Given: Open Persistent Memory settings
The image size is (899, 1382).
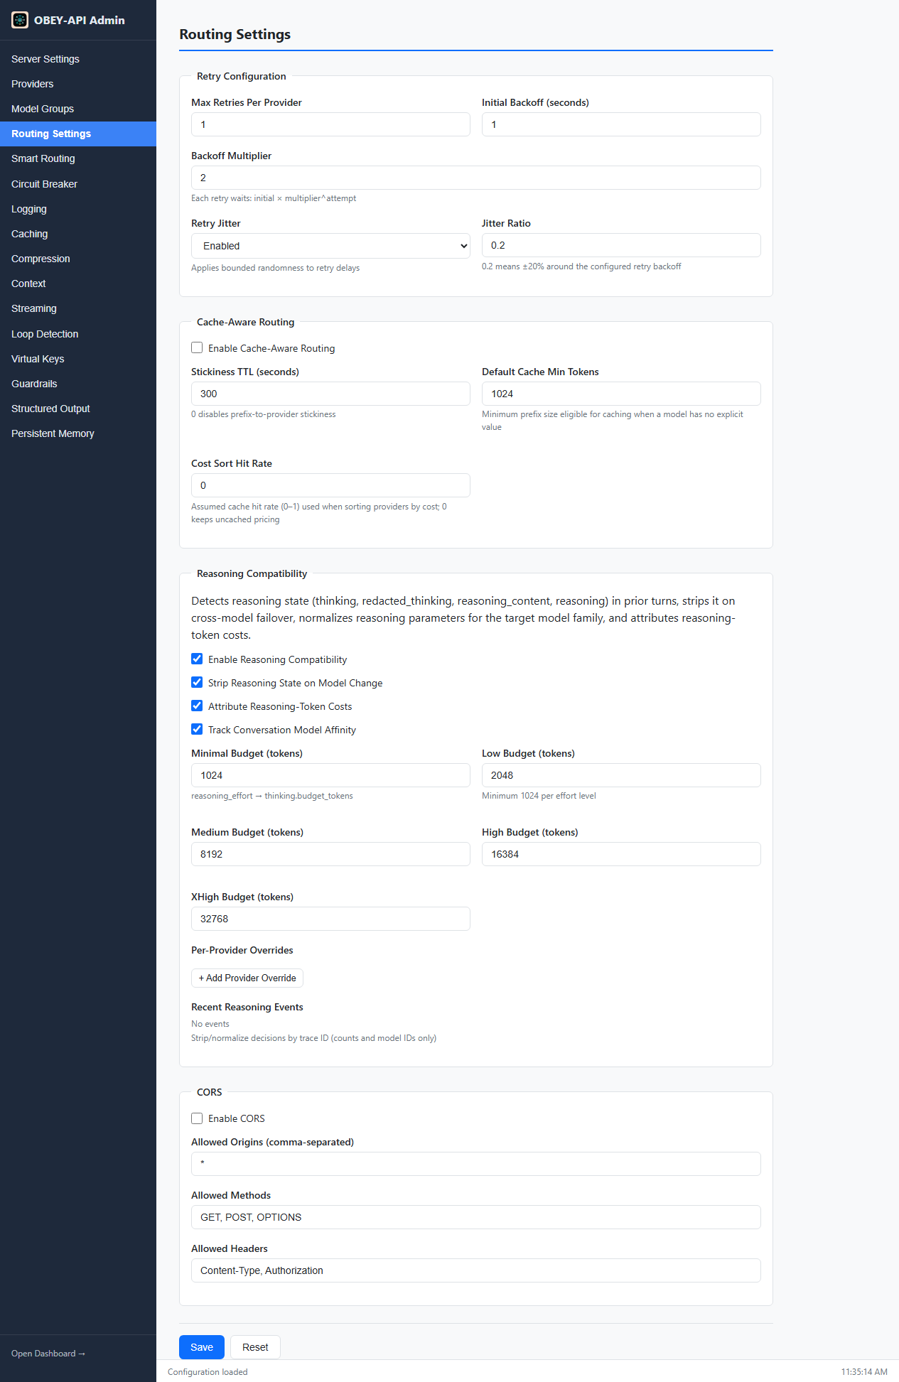Looking at the screenshot, I should click(x=78, y=433).
